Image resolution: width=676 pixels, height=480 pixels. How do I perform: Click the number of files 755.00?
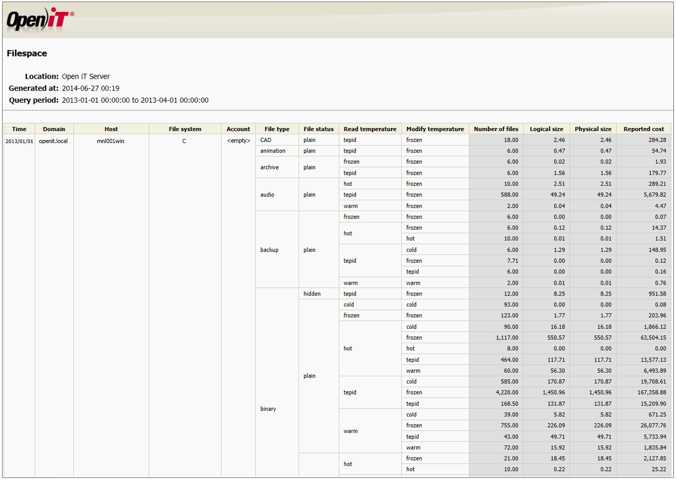510,426
